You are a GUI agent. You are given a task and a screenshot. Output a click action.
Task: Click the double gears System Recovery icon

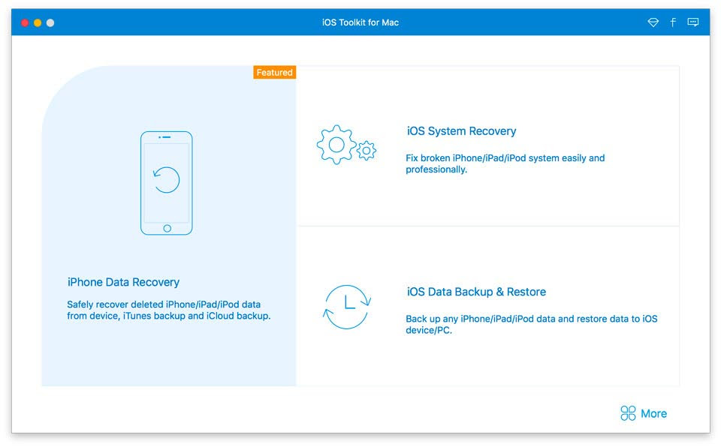[346, 145]
